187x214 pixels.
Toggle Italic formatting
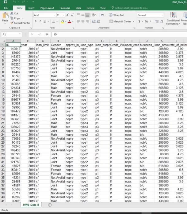pyautogui.click(x=40, y=21)
